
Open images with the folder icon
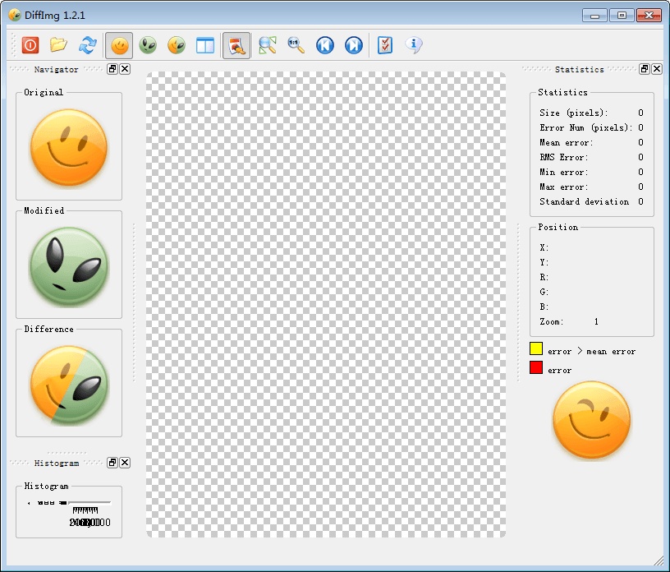click(x=58, y=45)
